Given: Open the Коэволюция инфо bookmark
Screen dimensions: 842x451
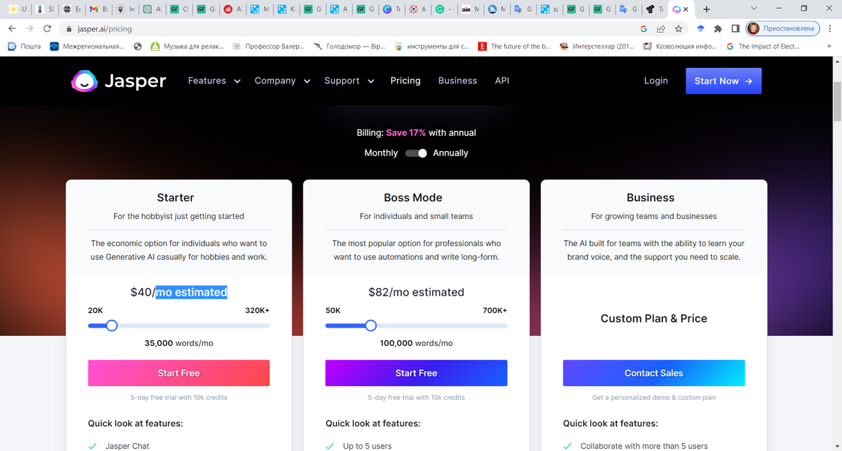Looking at the screenshot, I should (x=680, y=47).
